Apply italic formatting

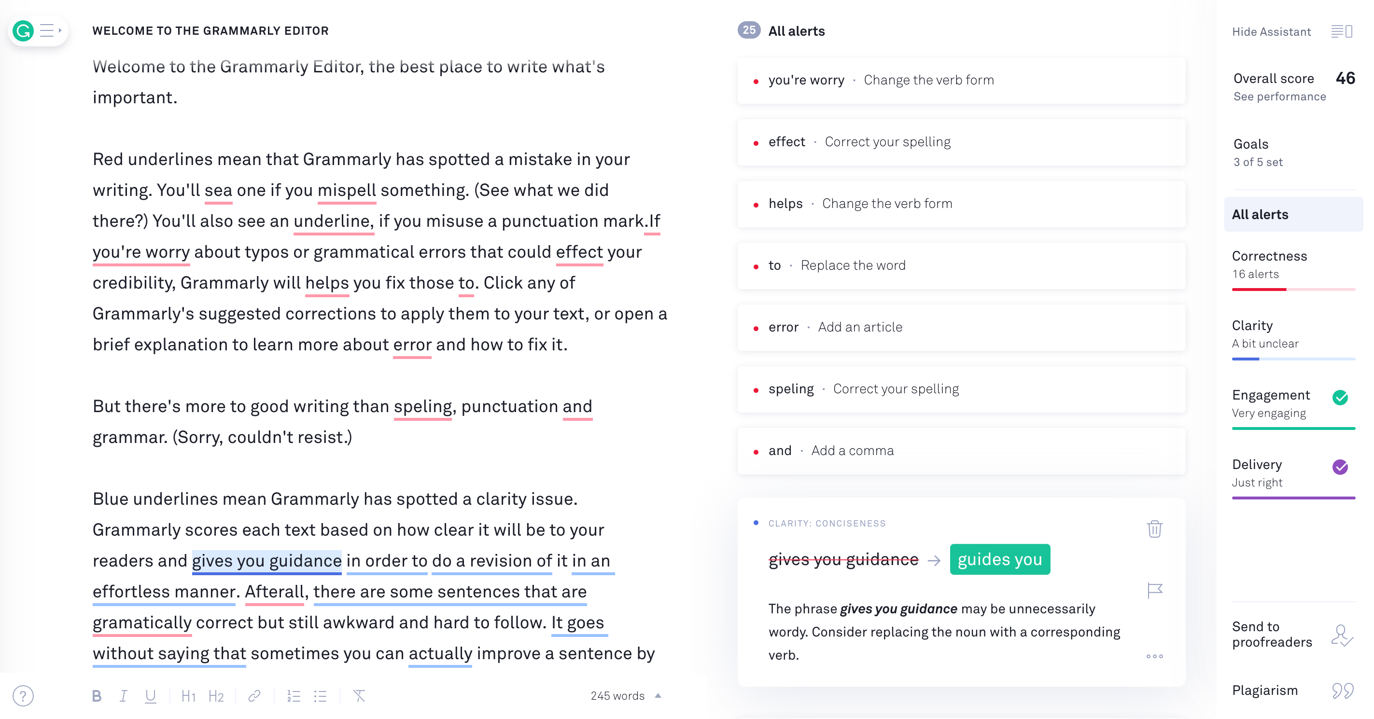pos(123,695)
